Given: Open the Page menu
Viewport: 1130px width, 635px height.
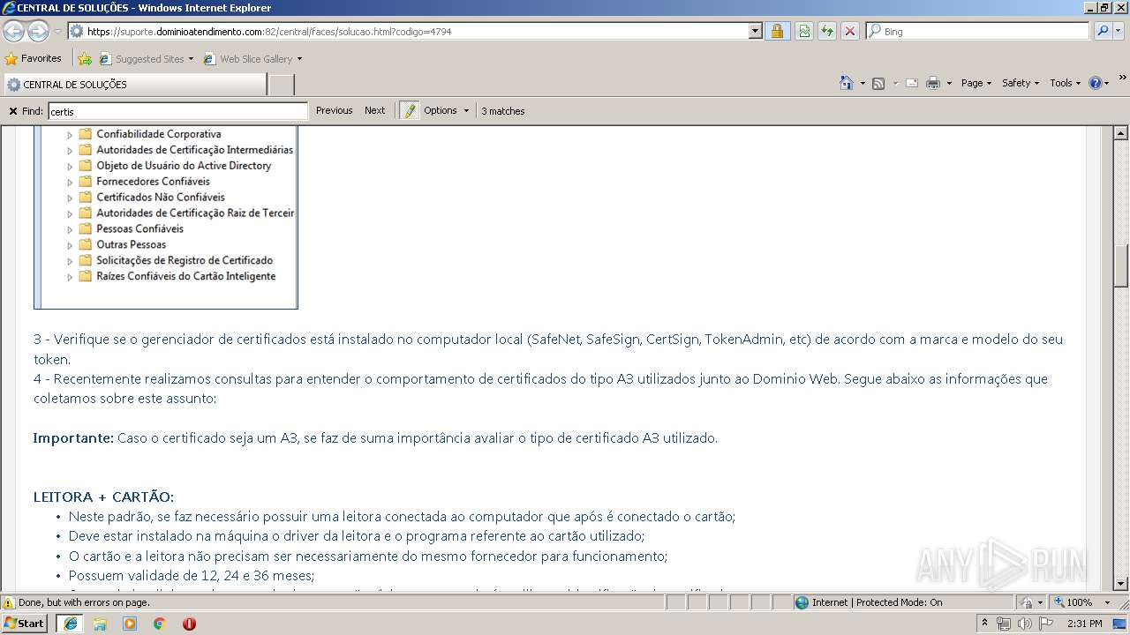Looking at the screenshot, I should (976, 83).
